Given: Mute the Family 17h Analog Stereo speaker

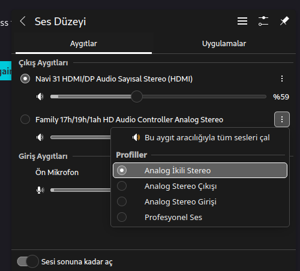Looking at the screenshot, I should [x=40, y=137].
